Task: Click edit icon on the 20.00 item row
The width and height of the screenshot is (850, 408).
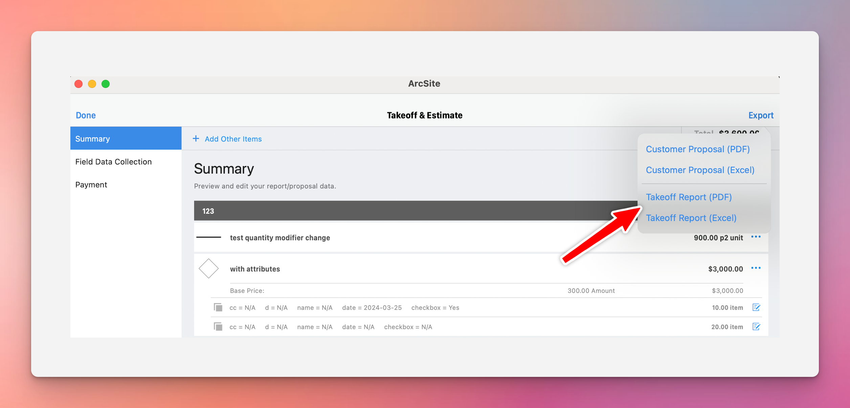Action: pos(756,326)
